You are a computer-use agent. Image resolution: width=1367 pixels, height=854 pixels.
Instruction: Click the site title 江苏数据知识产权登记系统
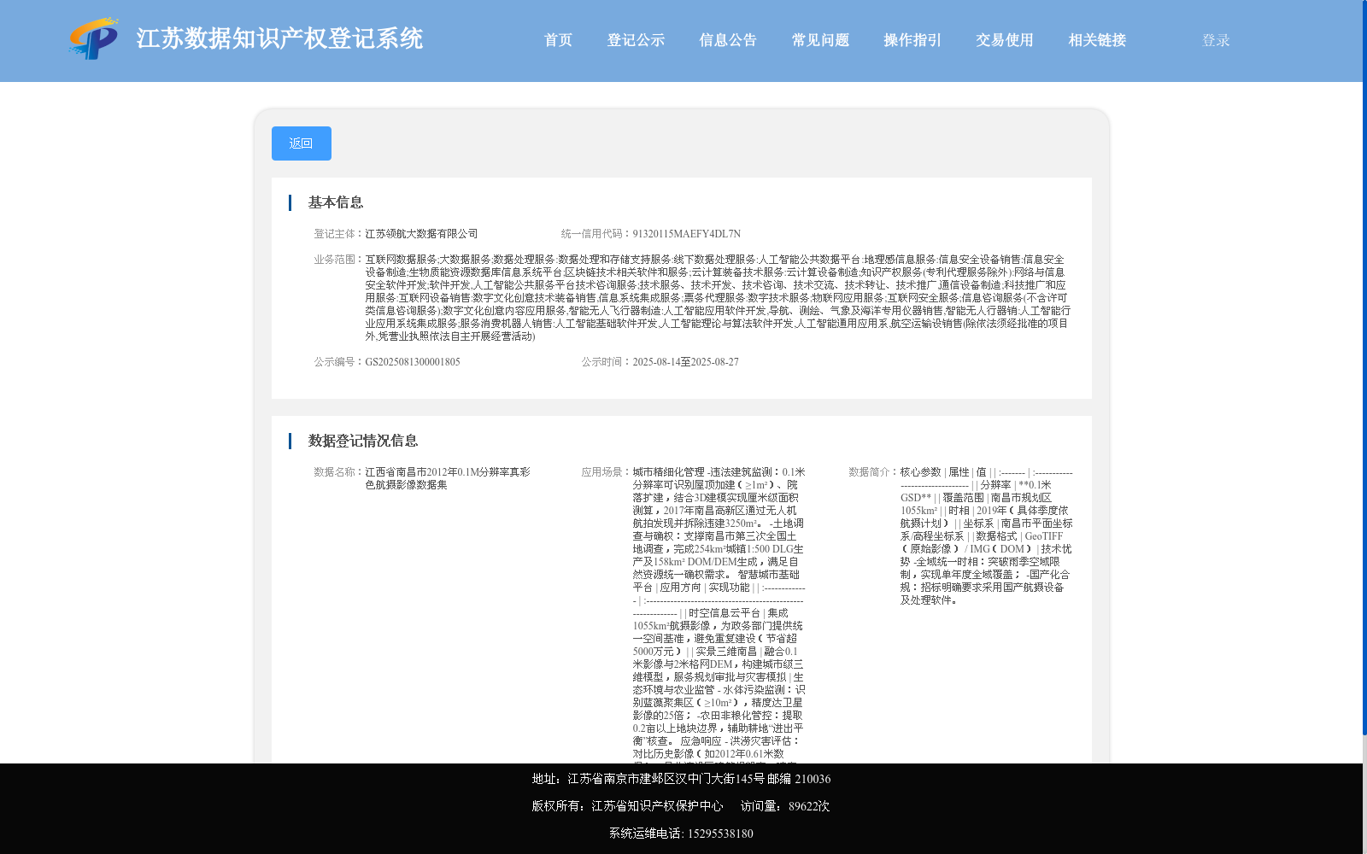pos(279,38)
